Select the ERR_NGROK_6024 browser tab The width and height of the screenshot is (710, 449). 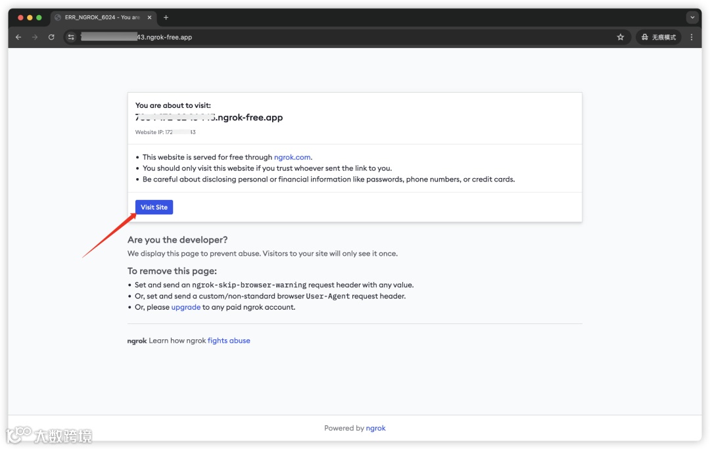tap(99, 18)
